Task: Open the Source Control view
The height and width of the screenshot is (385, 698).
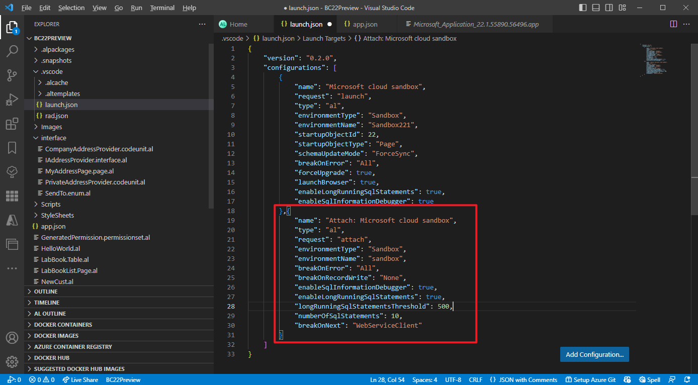Action: pyautogui.click(x=12, y=75)
